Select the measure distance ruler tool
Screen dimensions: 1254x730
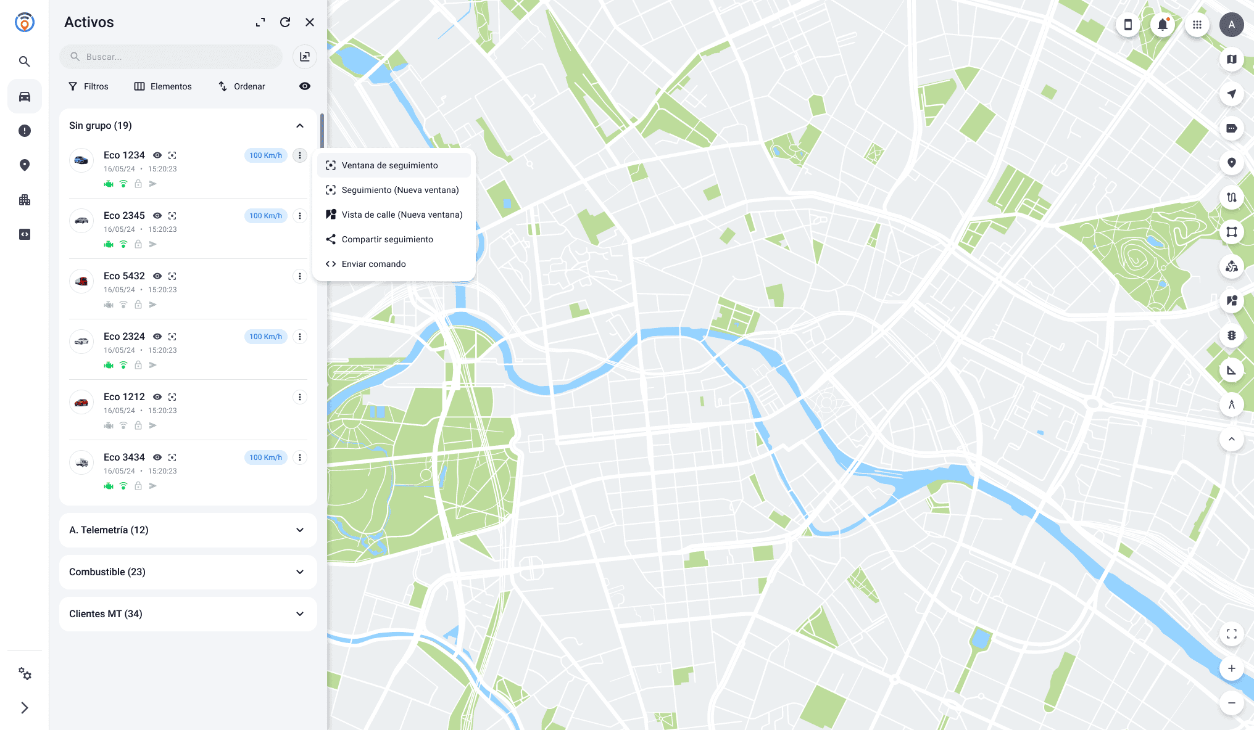point(1231,370)
